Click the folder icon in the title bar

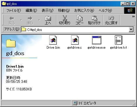pos(4,4)
